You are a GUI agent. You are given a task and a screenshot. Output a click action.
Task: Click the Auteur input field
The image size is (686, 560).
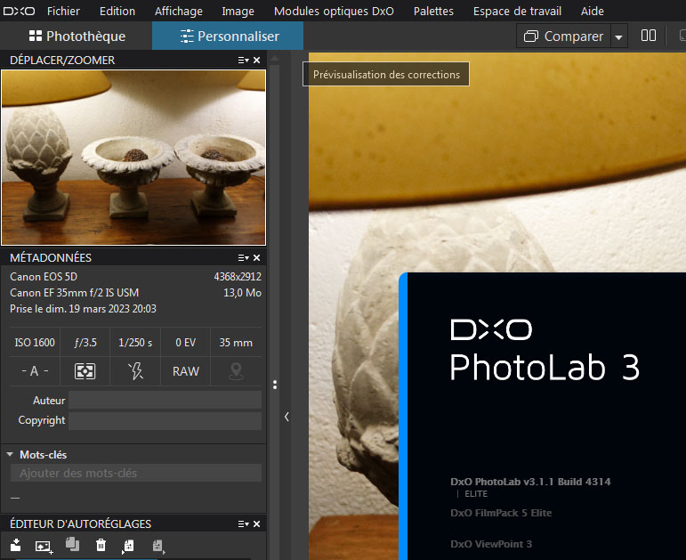pos(165,400)
